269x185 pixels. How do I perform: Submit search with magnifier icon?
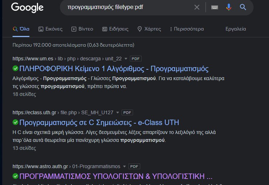click(x=243, y=7)
